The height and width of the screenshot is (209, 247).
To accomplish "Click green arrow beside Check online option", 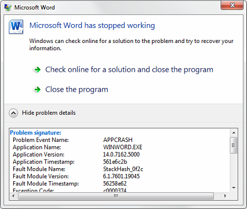I will [x=37, y=70].
